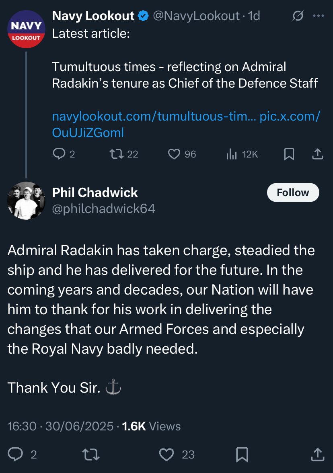The height and width of the screenshot is (473, 333).
Task: Follow Phil Chadwick
Action: (293, 192)
